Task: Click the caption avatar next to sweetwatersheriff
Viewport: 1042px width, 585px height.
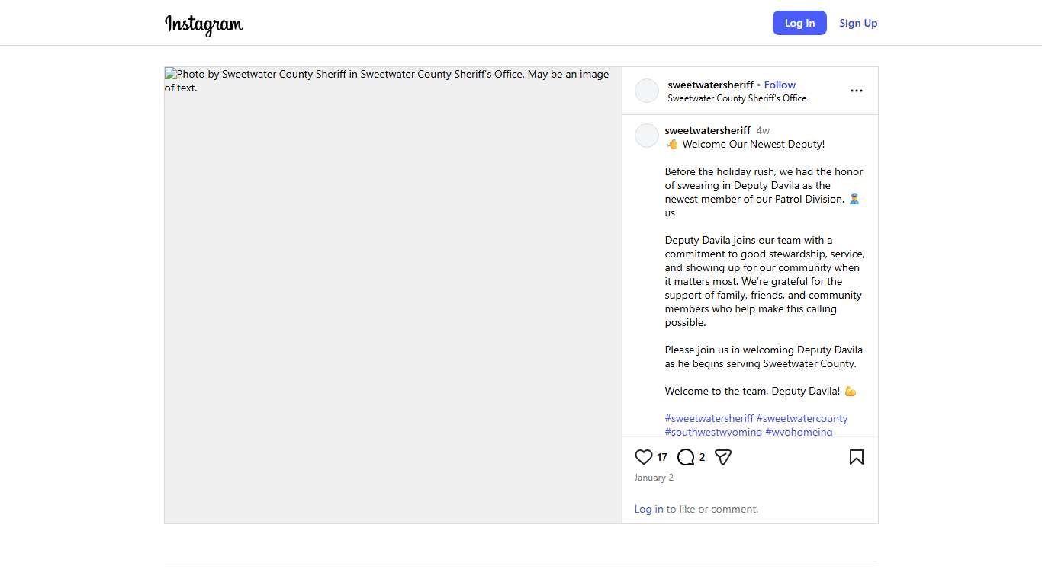Action: coord(647,136)
